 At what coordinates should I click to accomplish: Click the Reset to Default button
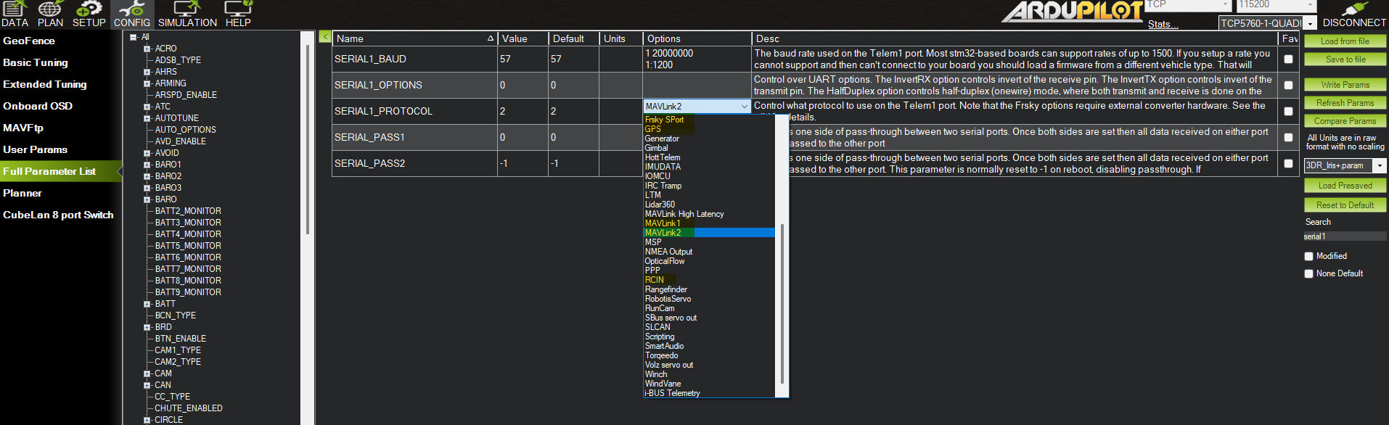1345,205
